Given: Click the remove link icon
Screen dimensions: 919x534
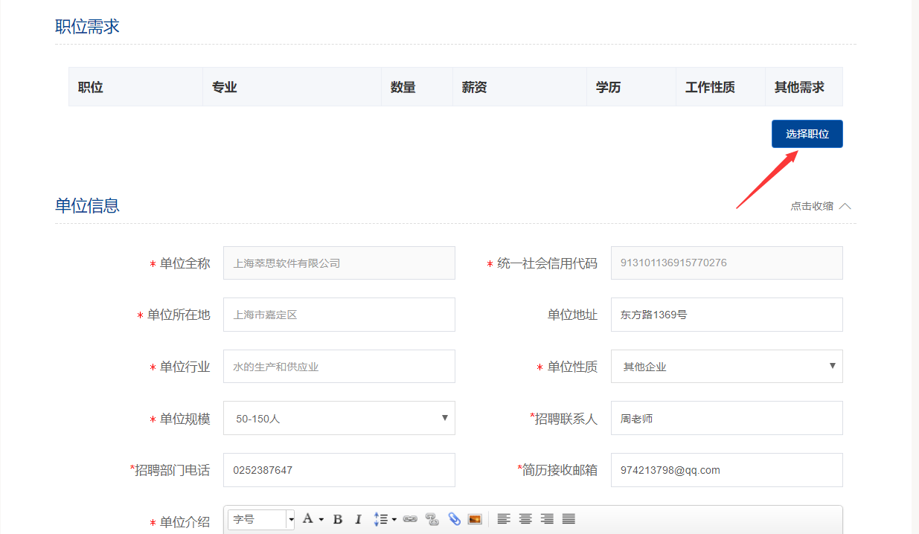Looking at the screenshot, I should pos(432,519).
